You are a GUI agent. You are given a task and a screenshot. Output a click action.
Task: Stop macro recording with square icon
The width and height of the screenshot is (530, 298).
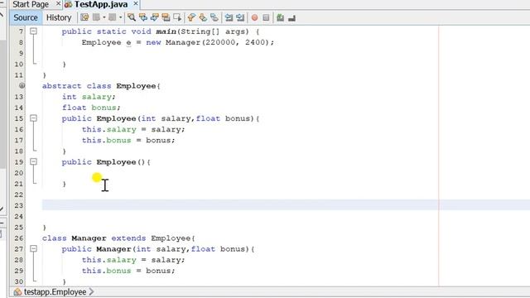click(x=266, y=17)
